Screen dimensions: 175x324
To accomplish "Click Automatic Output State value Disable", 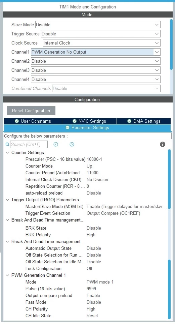I will 94,248.
